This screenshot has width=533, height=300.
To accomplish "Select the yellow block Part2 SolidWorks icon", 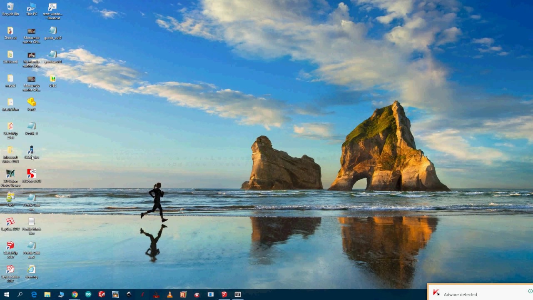I will tap(32, 105).
